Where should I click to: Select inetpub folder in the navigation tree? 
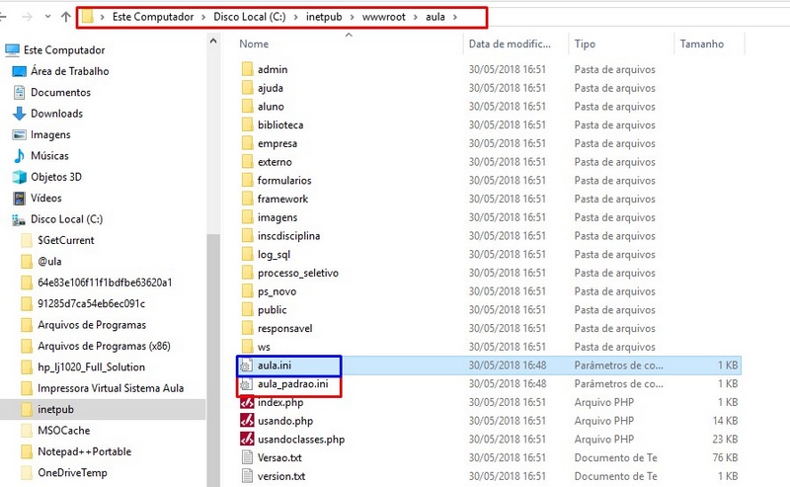coord(55,410)
